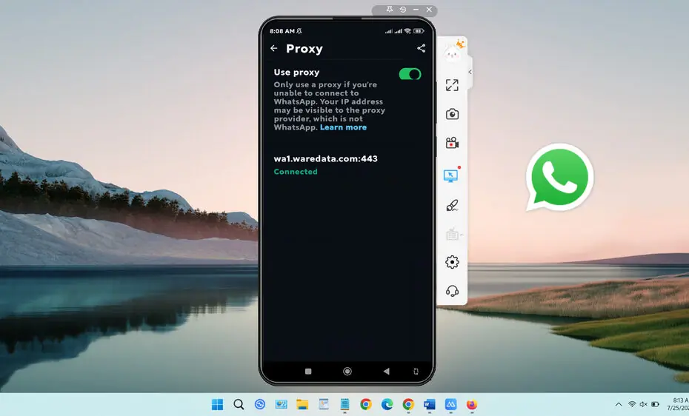Click the large WhatsApp logo on desktop

click(x=559, y=178)
